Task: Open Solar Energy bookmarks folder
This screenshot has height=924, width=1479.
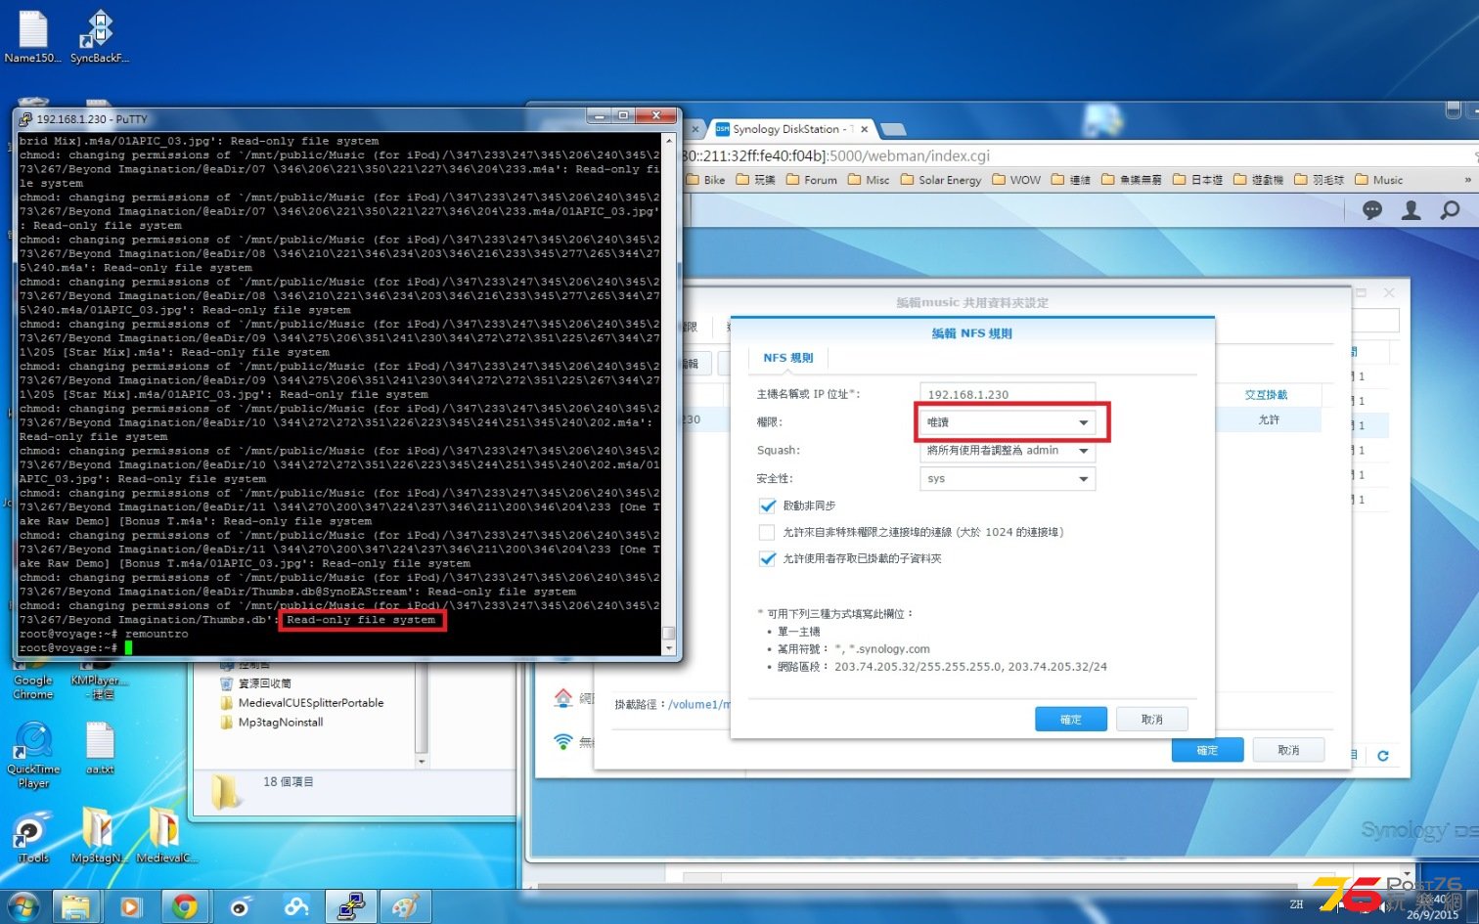Action: (x=941, y=180)
